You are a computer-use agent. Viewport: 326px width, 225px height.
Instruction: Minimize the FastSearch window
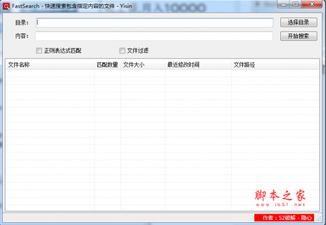(284, 4)
